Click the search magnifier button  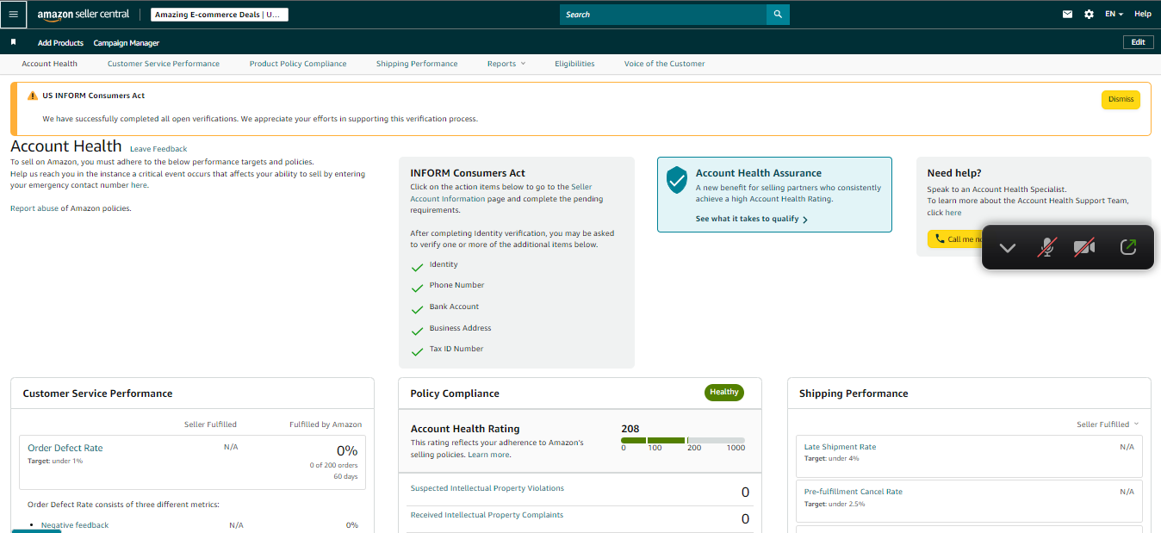[x=778, y=15]
